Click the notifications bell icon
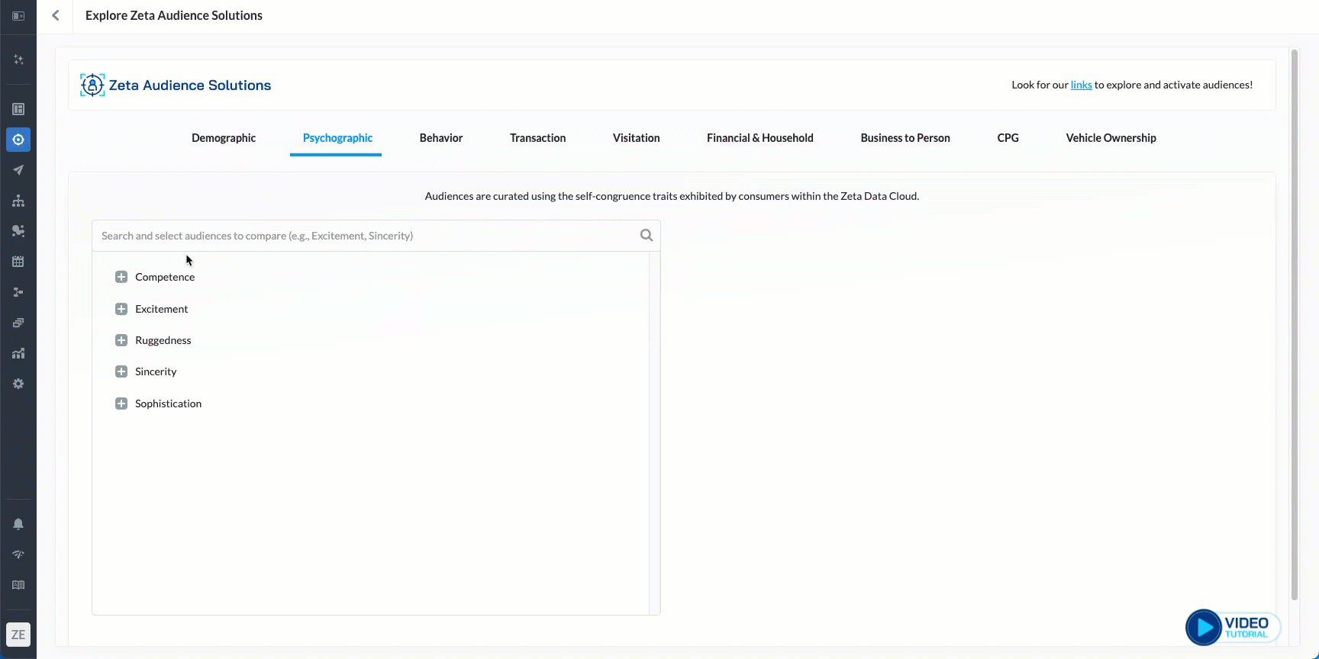1319x659 pixels. click(x=18, y=524)
